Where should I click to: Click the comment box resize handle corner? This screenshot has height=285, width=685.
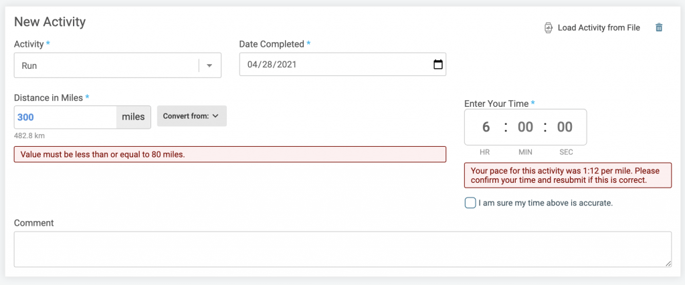coord(668,264)
